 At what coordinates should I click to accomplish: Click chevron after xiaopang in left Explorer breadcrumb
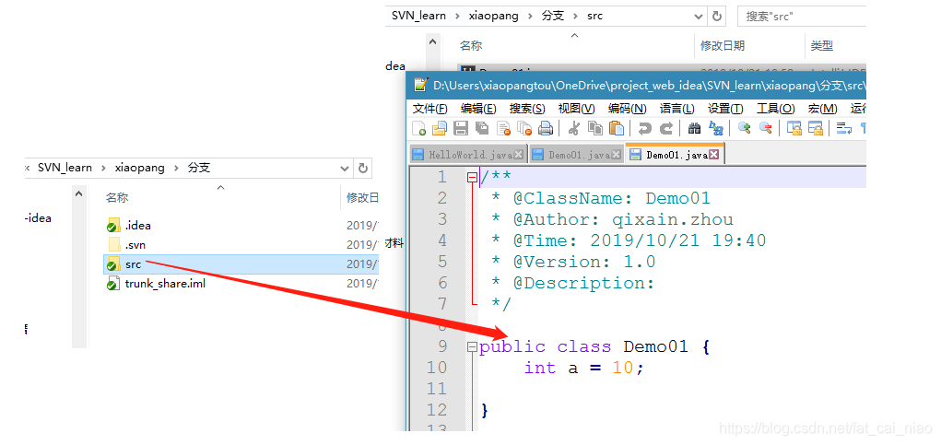click(176, 168)
